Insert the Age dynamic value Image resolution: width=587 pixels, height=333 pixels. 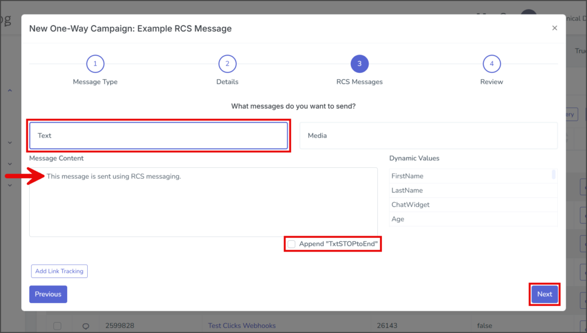(473, 219)
